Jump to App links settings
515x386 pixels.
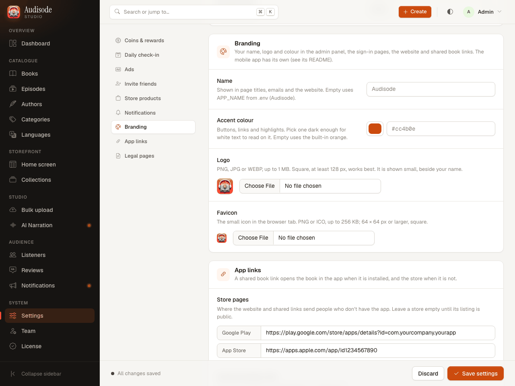click(153, 142)
